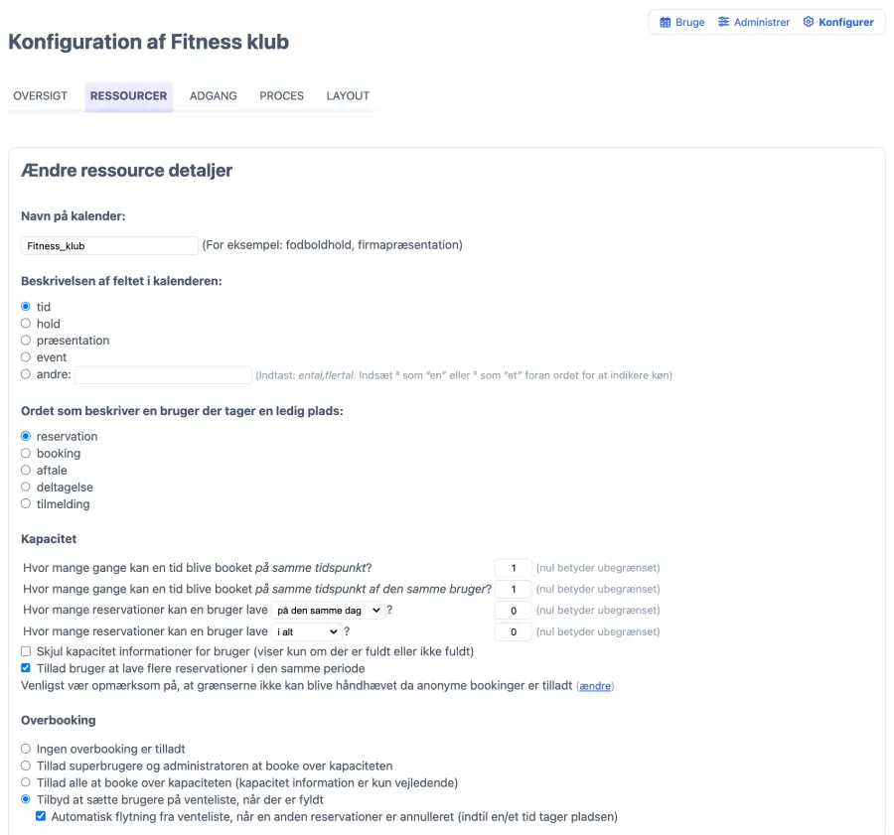This screenshot has height=835, width=894.
Task: Open the 'på den samme dag' dropdown
Action: click(328, 611)
